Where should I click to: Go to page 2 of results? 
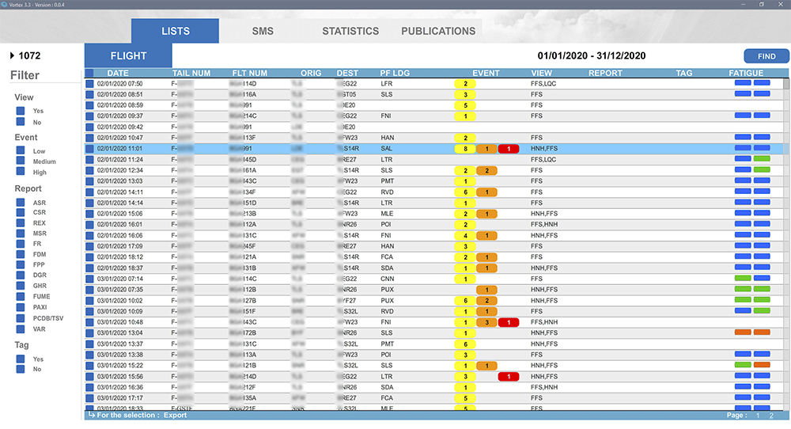point(771,416)
